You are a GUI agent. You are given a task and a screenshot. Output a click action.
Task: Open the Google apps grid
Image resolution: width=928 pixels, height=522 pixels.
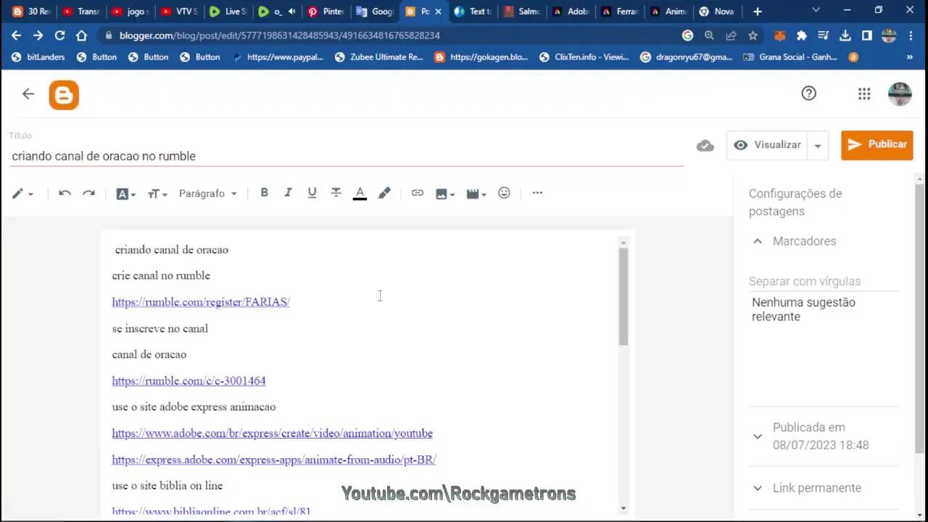864,94
